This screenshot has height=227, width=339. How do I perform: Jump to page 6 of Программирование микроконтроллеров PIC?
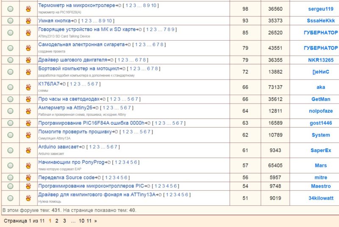tap(175, 186)
